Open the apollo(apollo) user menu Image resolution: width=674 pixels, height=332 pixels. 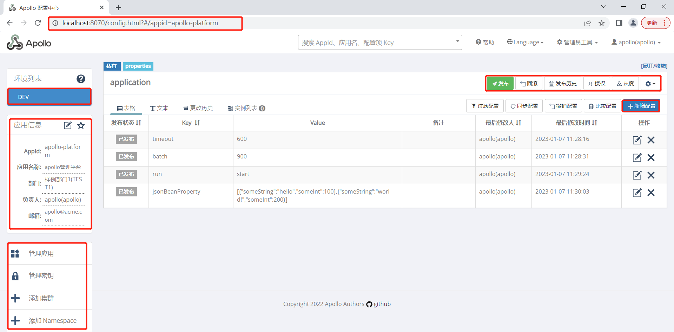pyautogui.click(x=636, y=42)
